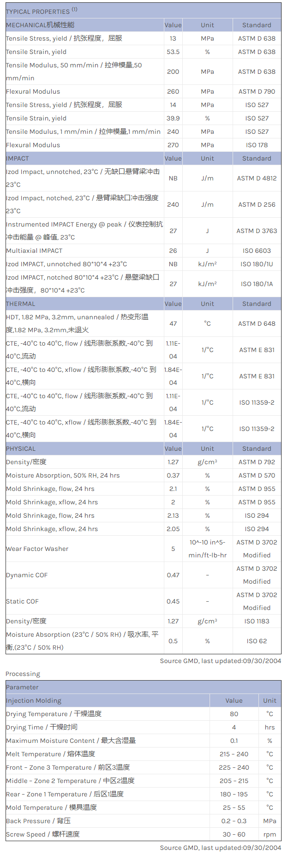Select the Wear Factor Washer row label

pyautogui.click(x=37, y=549)
